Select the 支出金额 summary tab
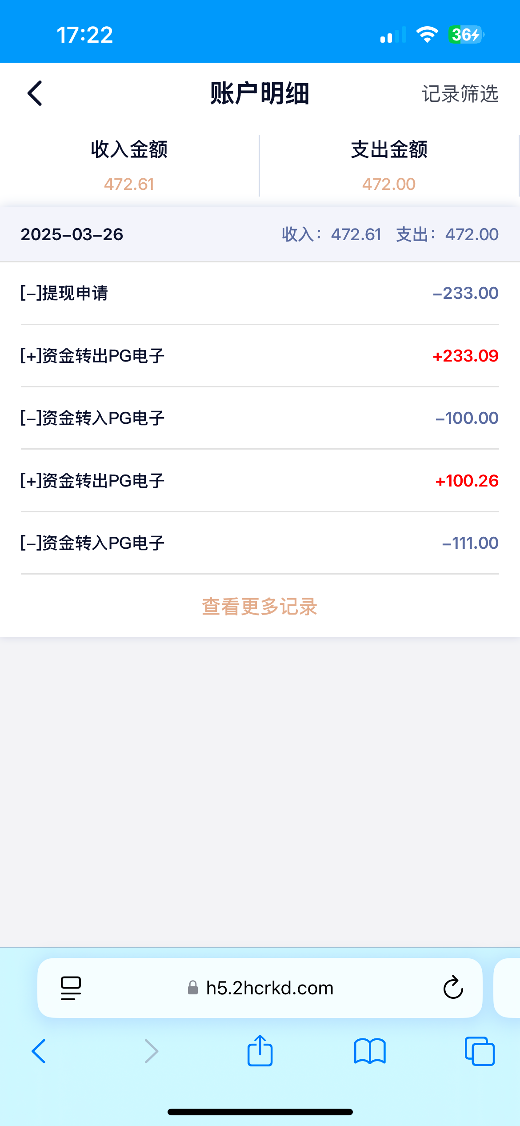520x1126 pixels. click(389, 165)
